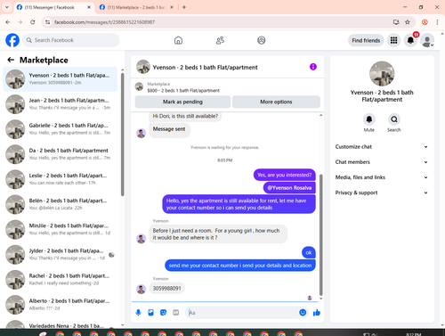
Task: Open the Facebook menu grid icon
Action: [x=393, y=40]
